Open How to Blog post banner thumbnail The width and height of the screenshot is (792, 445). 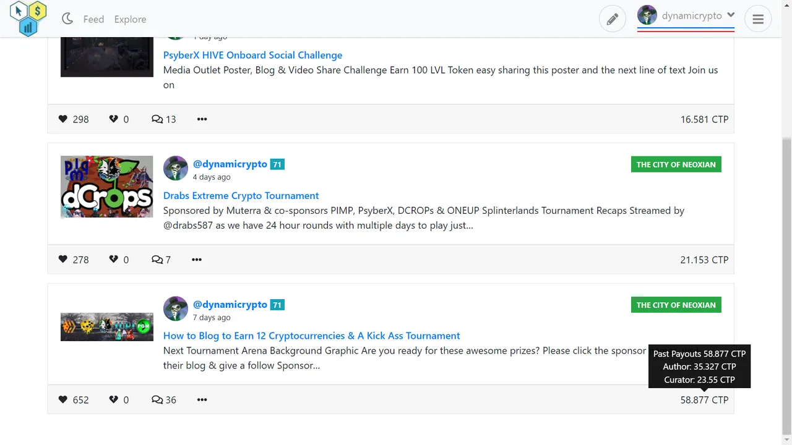[107, 327]
